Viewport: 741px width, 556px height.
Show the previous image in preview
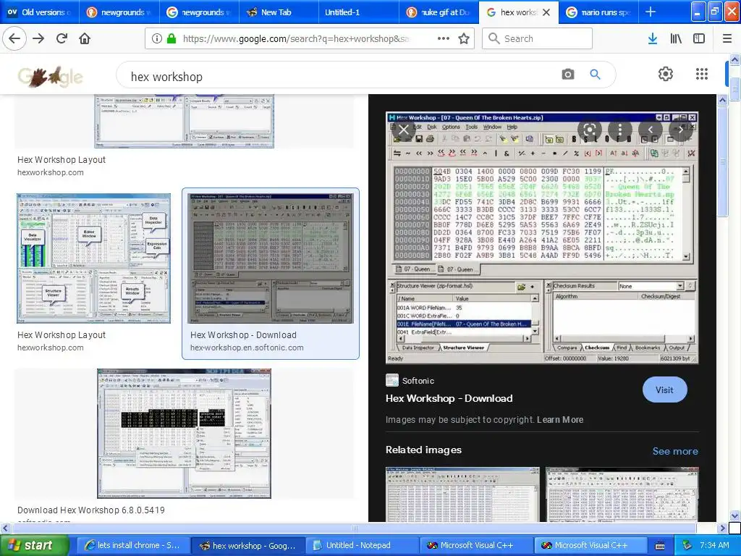[x=651, y=130]
